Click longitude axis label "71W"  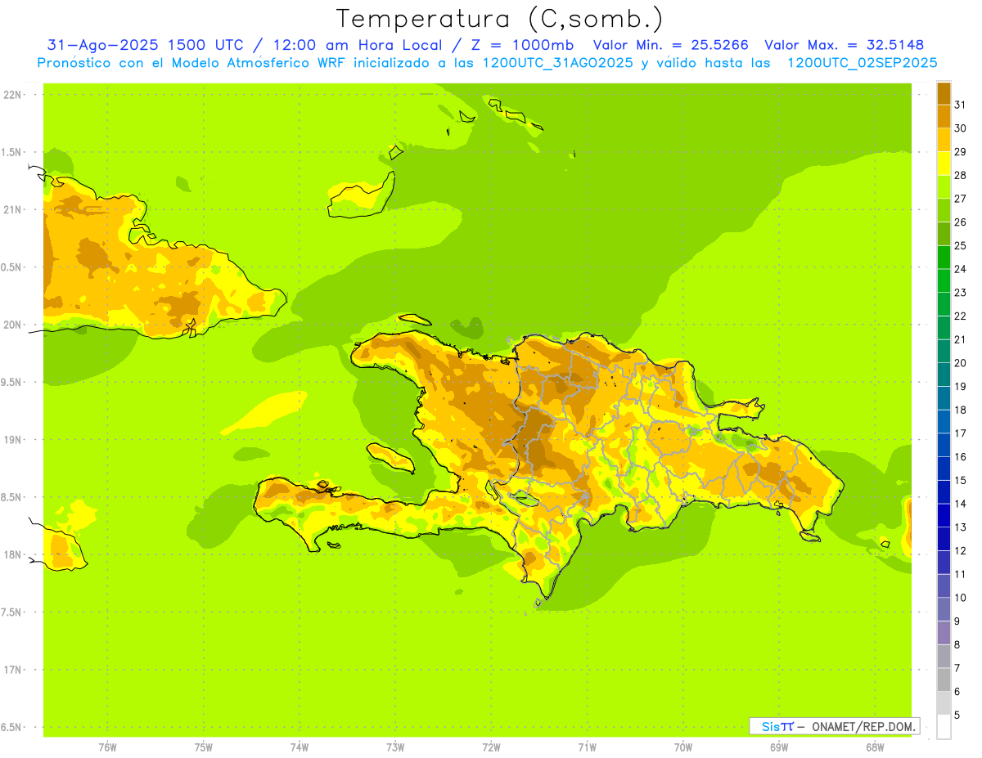point(587,747)
